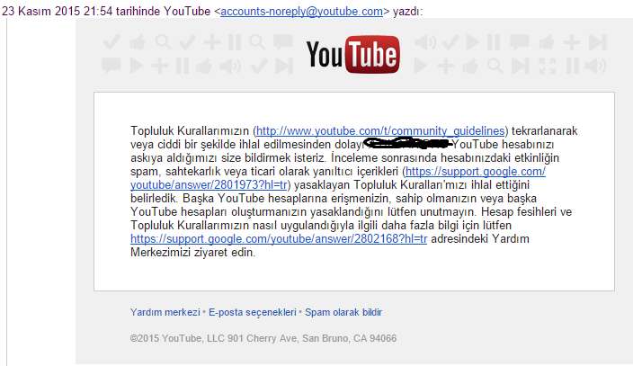Open the community_guidelines YouTube link
This screenshot has width=633, height=366.
(x=380, y=131)
